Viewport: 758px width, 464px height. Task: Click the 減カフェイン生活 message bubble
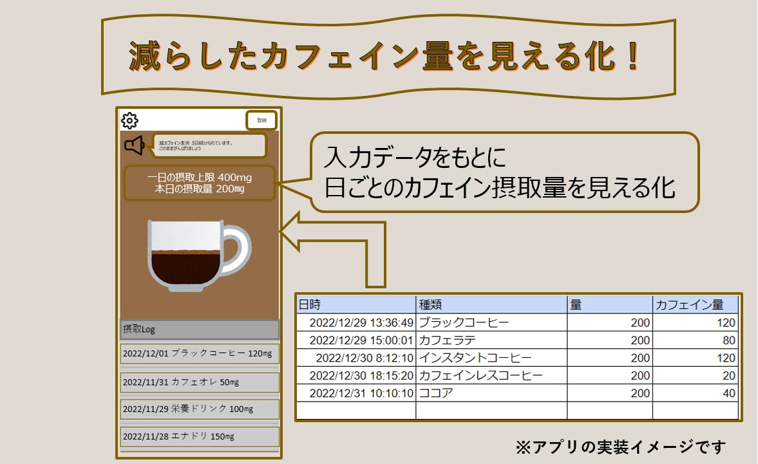point(209,145)
